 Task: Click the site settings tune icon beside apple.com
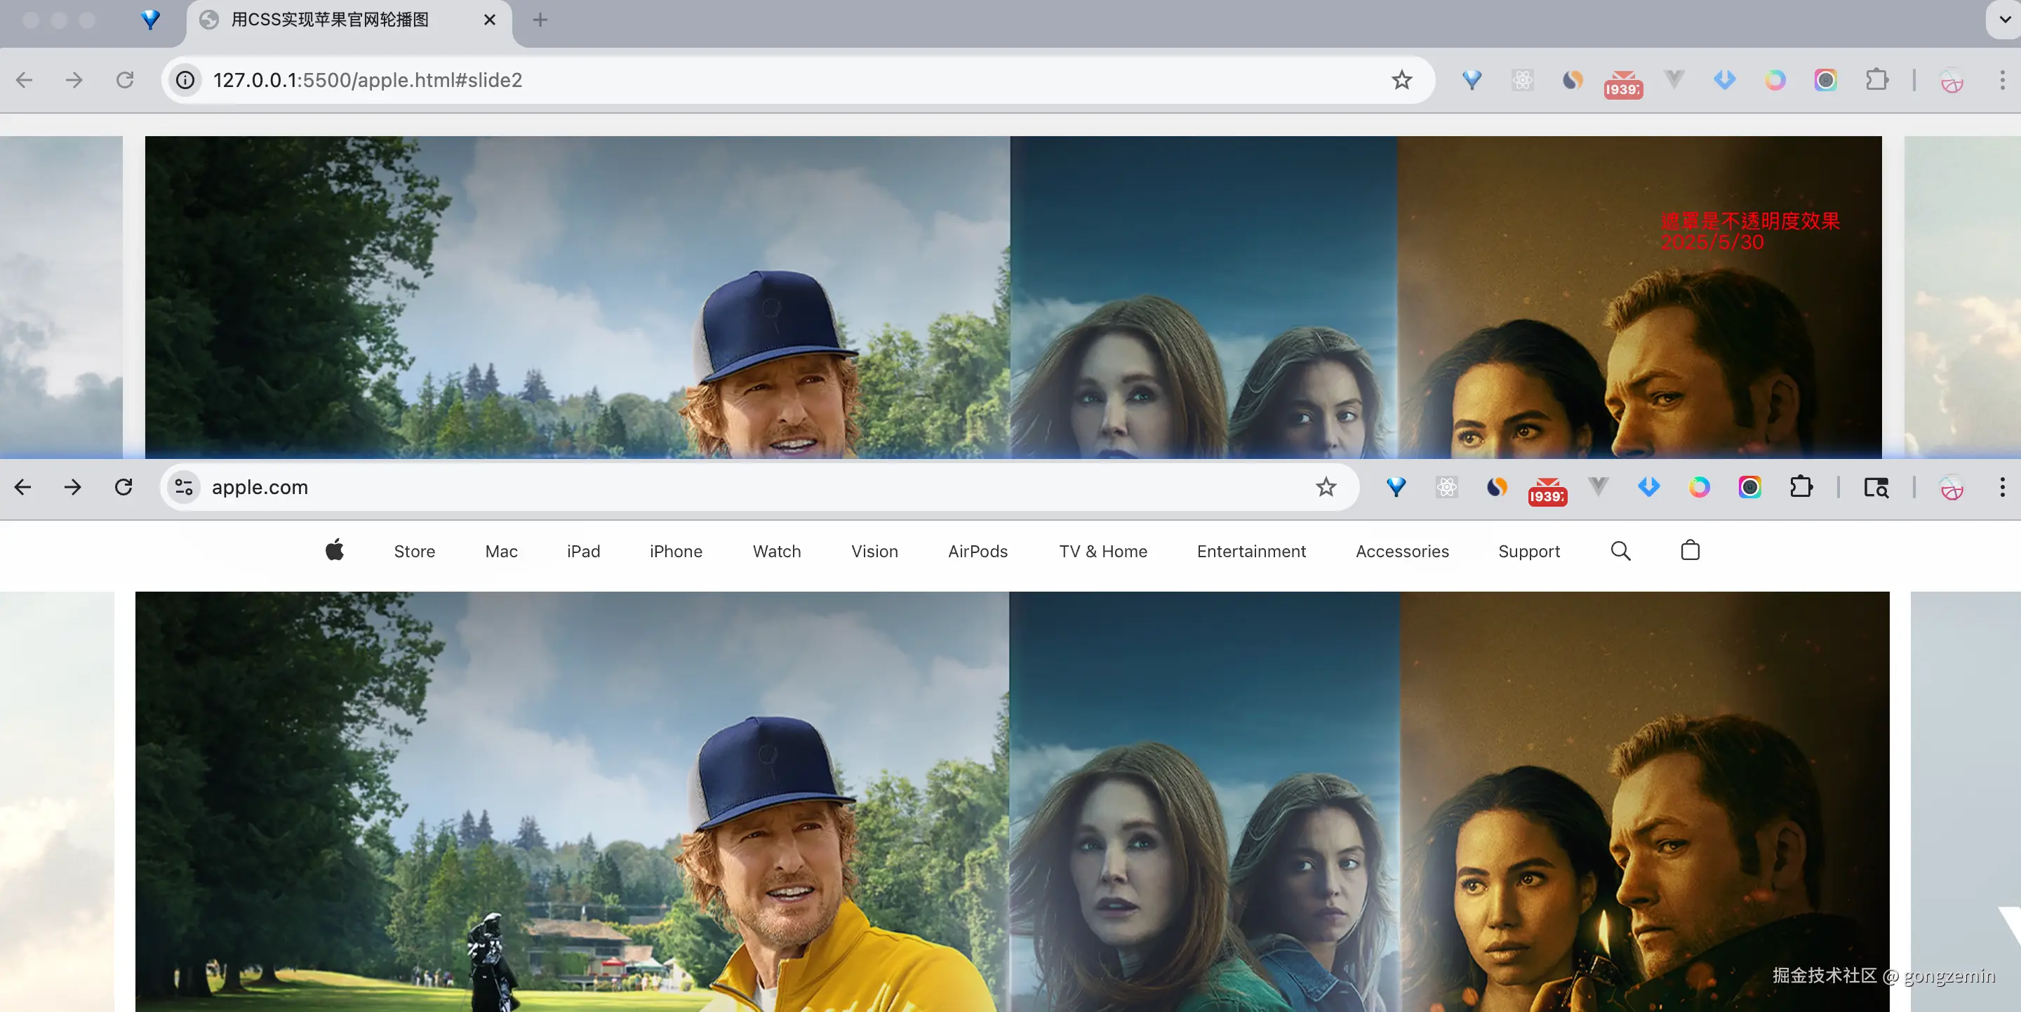(185, 487)
